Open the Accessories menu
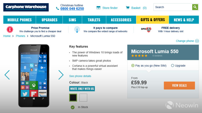 [121, 20]
